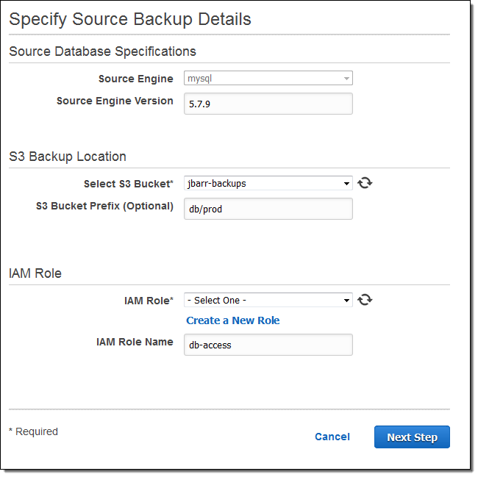Click the S3 Bucket Prefix (Optional) label

(x=104, y=206)
